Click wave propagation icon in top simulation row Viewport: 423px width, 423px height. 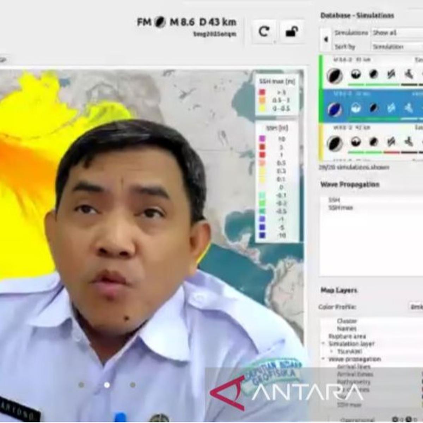click(391, 74)
